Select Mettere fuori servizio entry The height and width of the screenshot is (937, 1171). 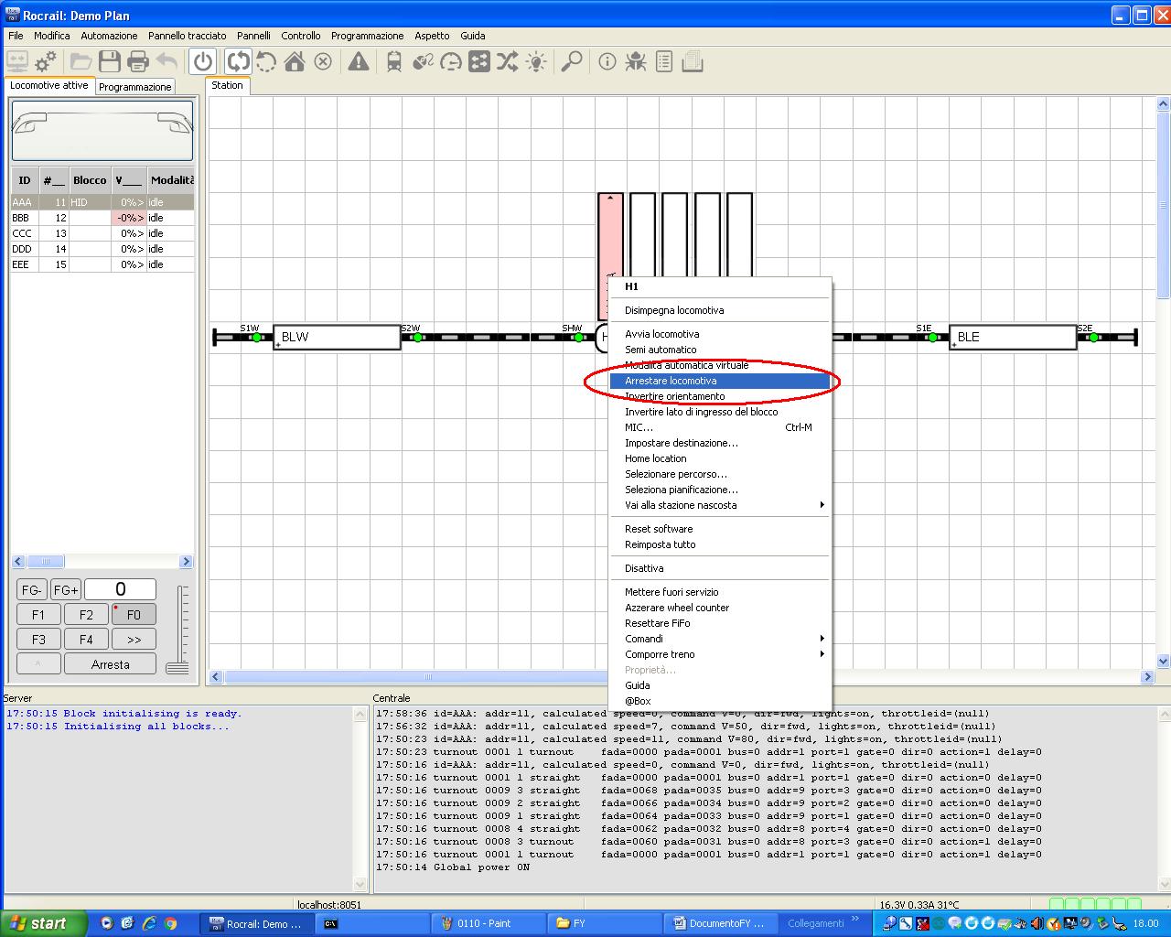pyautogui.click(x=720, y=592)
